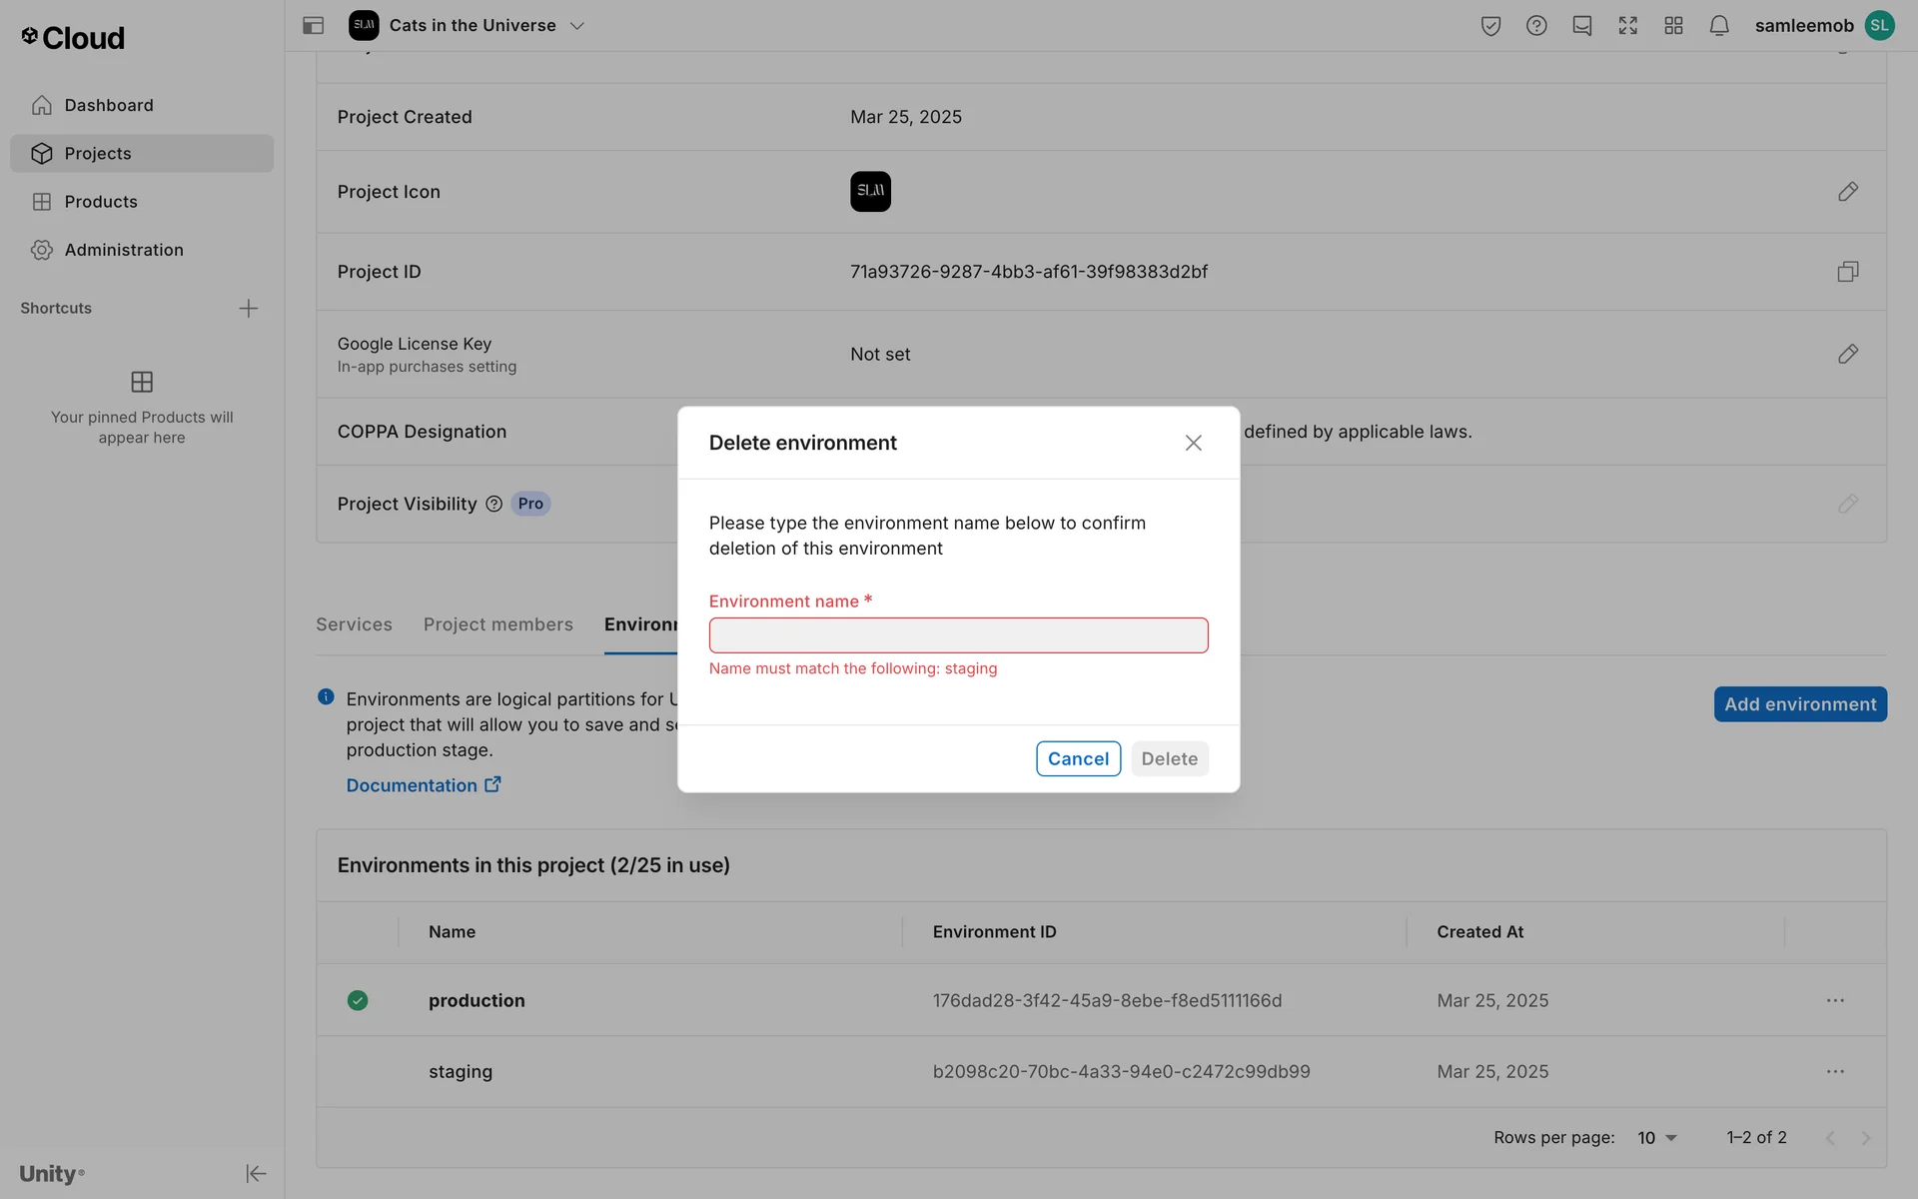Image resolution: width=1918 pixels, height=1199 pixels.
Task: Open the rows per page dropdown
Action: pos(1657,1137)
